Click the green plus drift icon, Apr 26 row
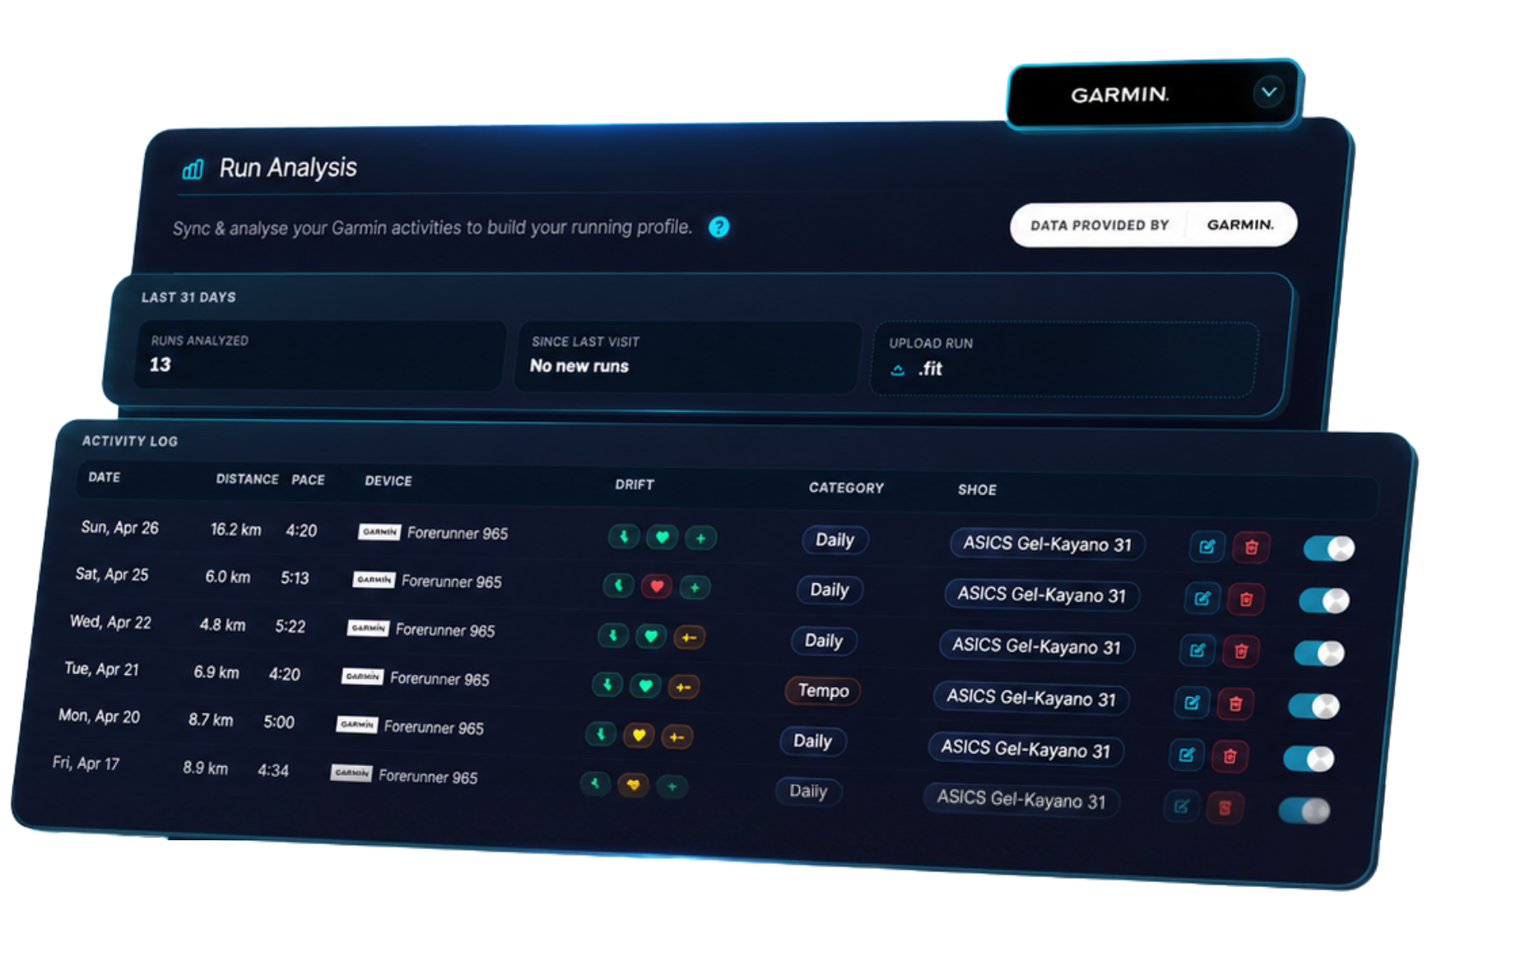This screenshot has width=1516, height=953. [x=700, y=538]
